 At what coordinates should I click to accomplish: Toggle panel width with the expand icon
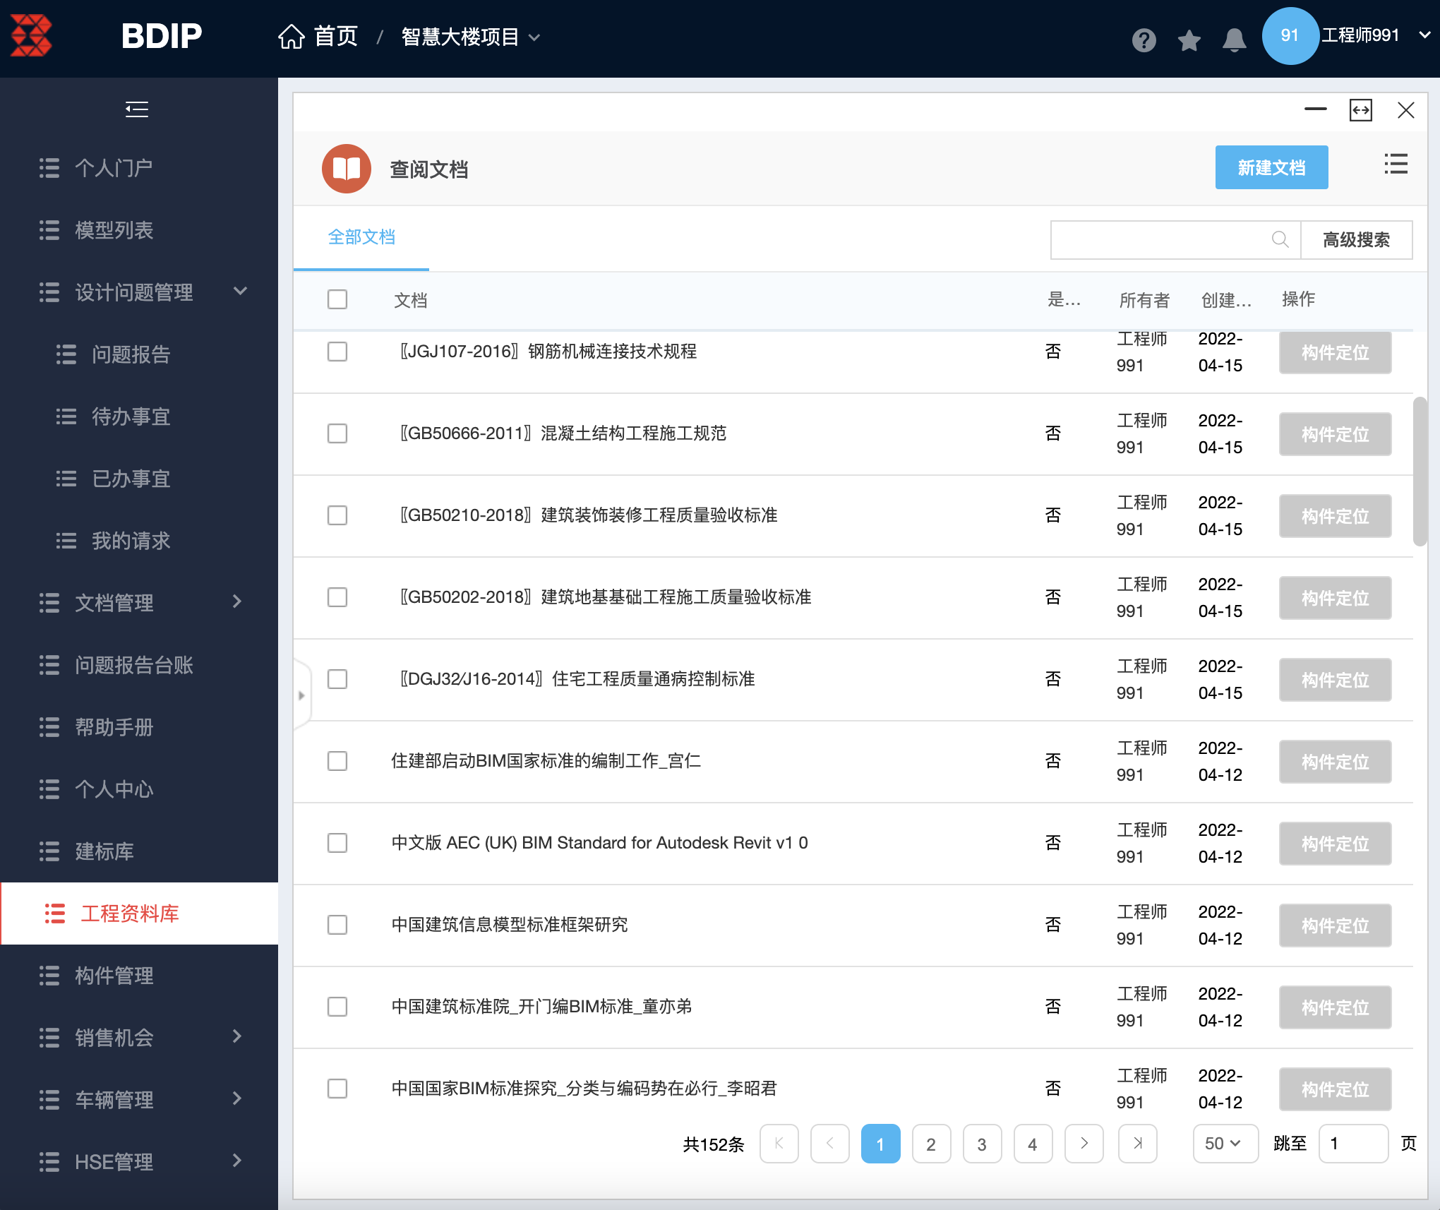[1360, 110]
